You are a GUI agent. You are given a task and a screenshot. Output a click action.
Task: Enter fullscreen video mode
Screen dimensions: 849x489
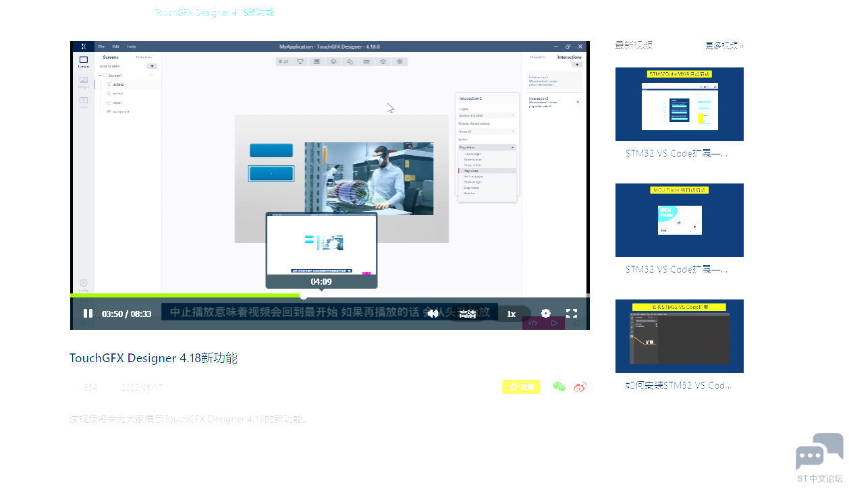coord(572,314)
